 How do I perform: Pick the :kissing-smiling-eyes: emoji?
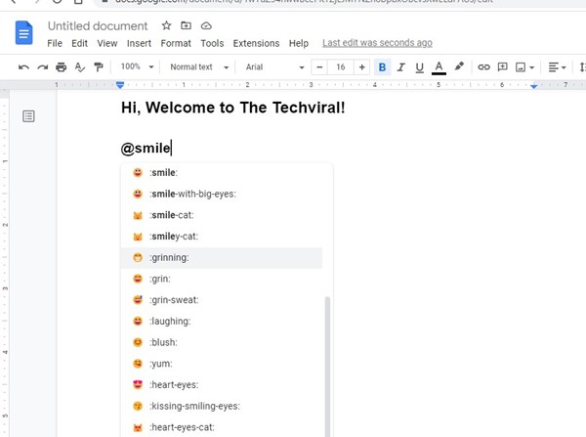[222, 407]
